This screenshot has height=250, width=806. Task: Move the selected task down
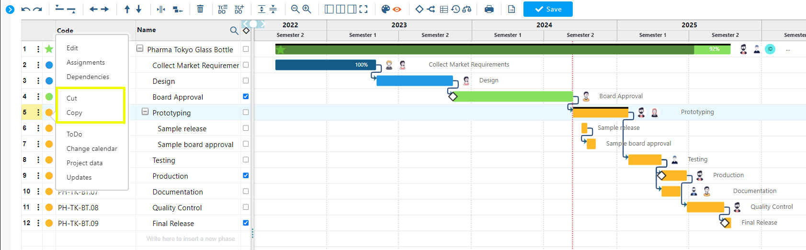pyautogui.click(x=139, y=9)
